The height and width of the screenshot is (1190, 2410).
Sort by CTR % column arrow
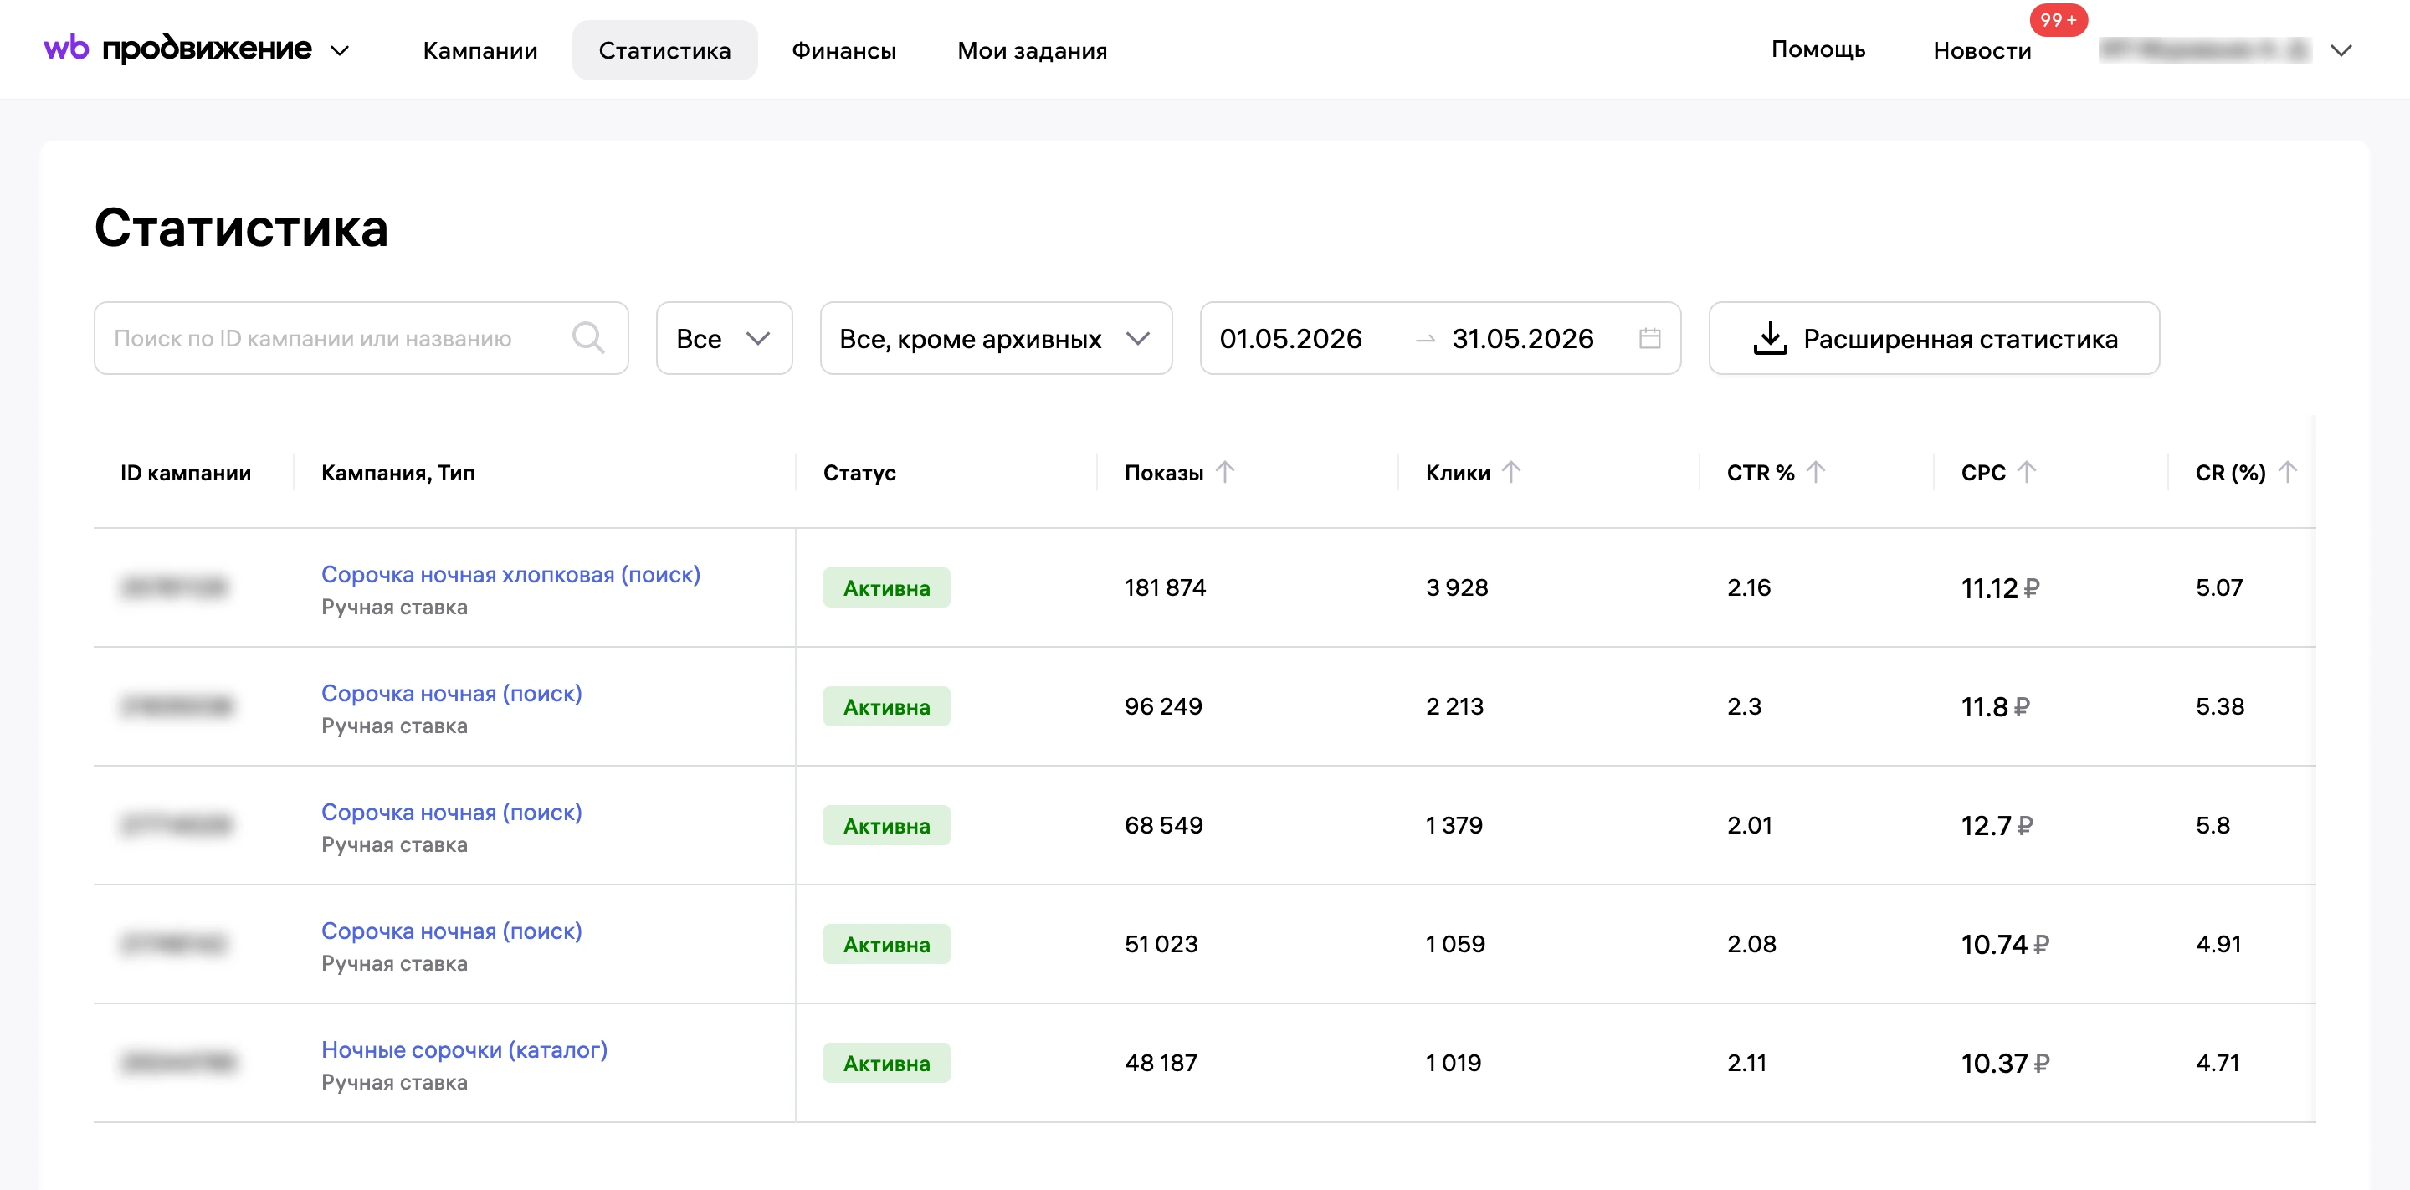click(1815, 473)
